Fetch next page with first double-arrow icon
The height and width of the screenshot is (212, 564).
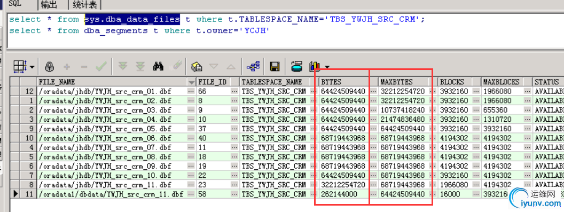[123, 66]
